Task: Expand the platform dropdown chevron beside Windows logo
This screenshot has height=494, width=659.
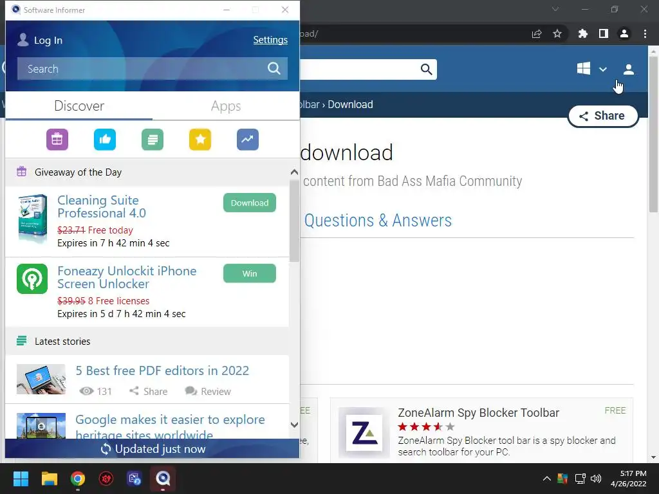Action: [x=602, y=69]
